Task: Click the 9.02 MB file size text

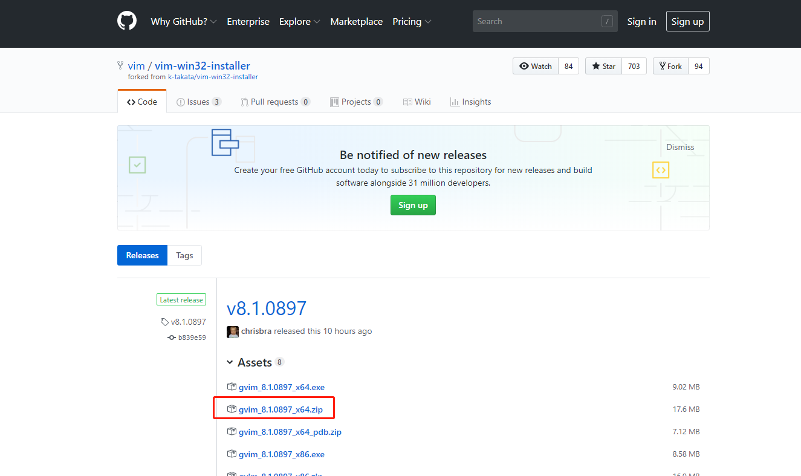Action: [x=686, y=387]
